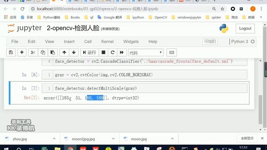
Task: Insert a new cell below with plus icon
Action: pos(22,52)
